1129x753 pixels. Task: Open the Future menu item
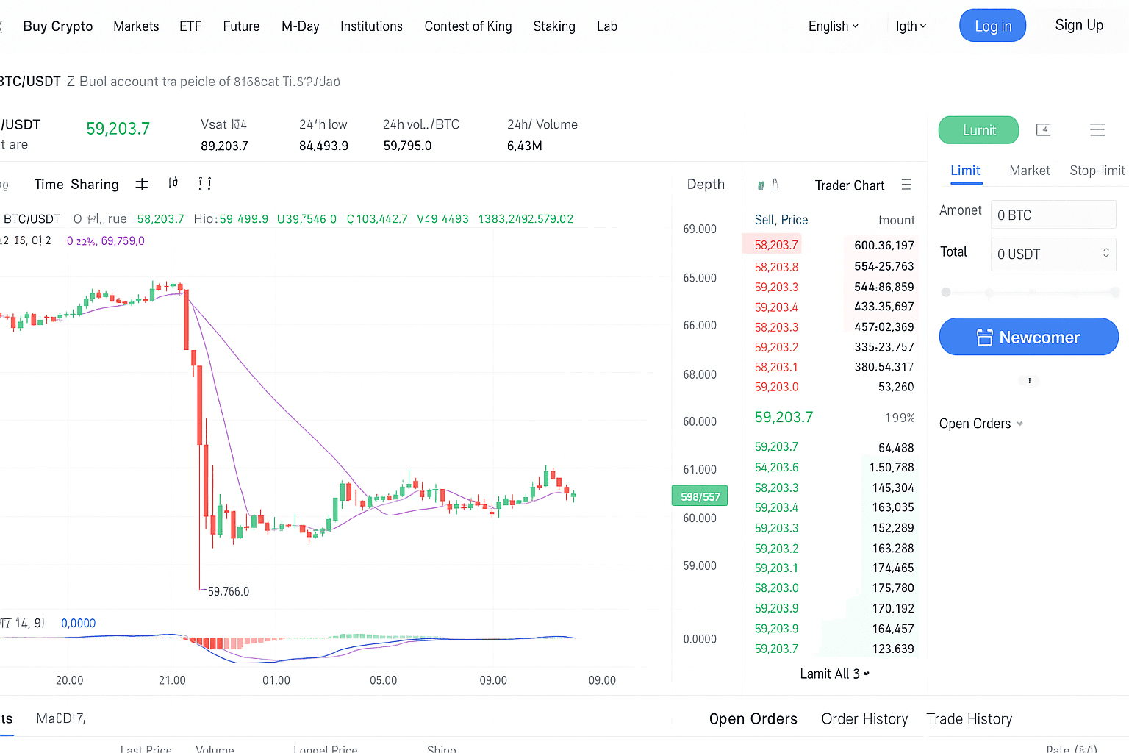click(x=241, y=26)
